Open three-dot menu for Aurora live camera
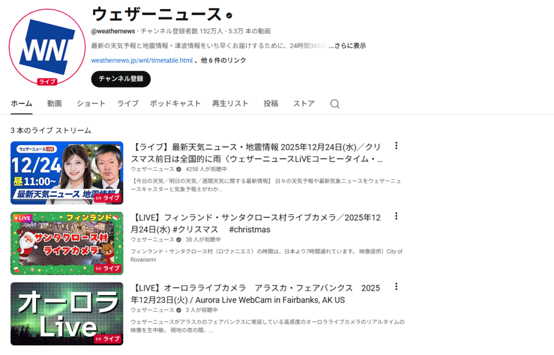Image resolution: width=554 pixels, height=355 pixels. point(396,286)
